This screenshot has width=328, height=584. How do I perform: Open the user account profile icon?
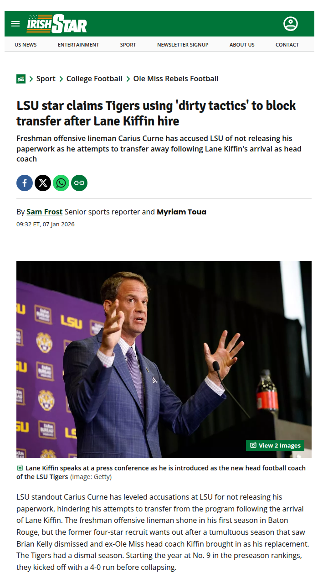290,24
